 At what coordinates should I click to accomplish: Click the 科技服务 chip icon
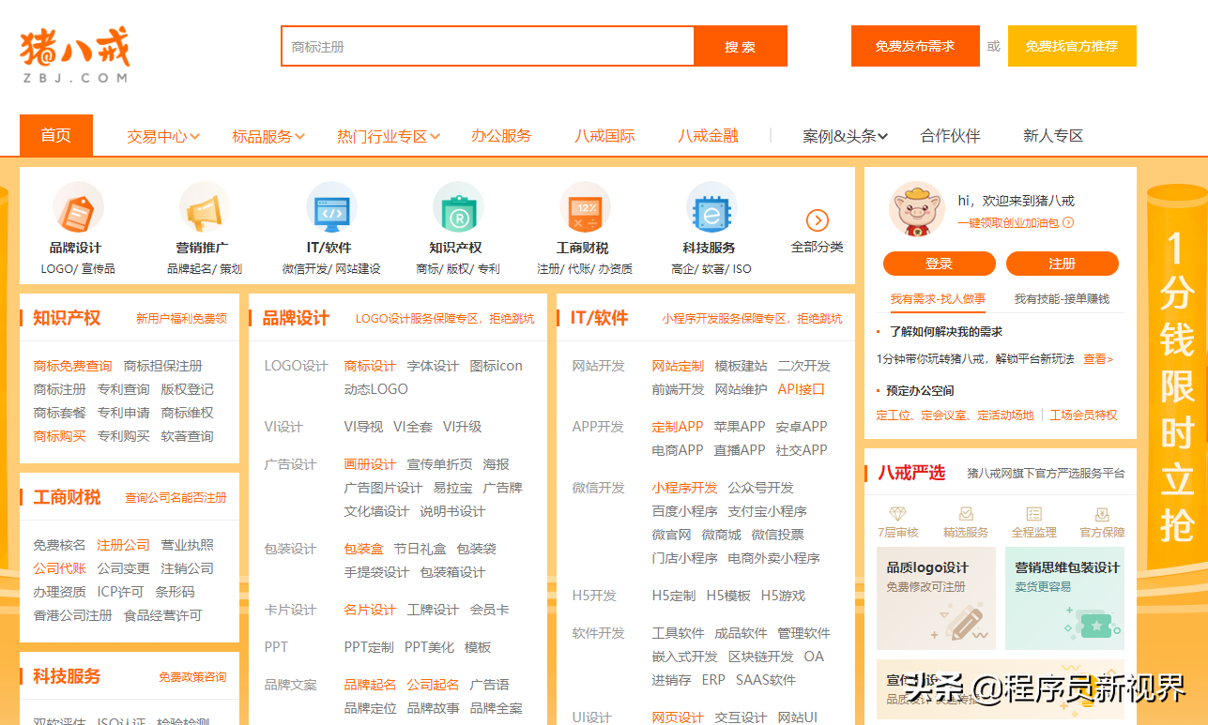711,208
